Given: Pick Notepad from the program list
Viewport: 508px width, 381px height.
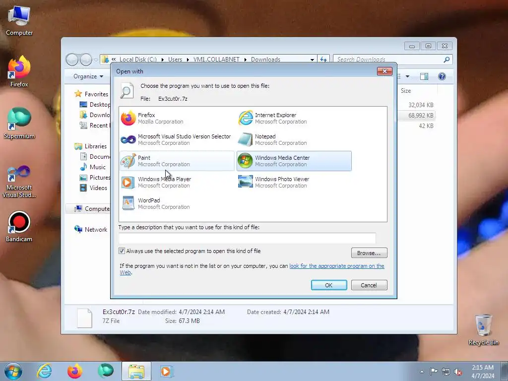Looking at the screenshot, I should coord(294,139).
